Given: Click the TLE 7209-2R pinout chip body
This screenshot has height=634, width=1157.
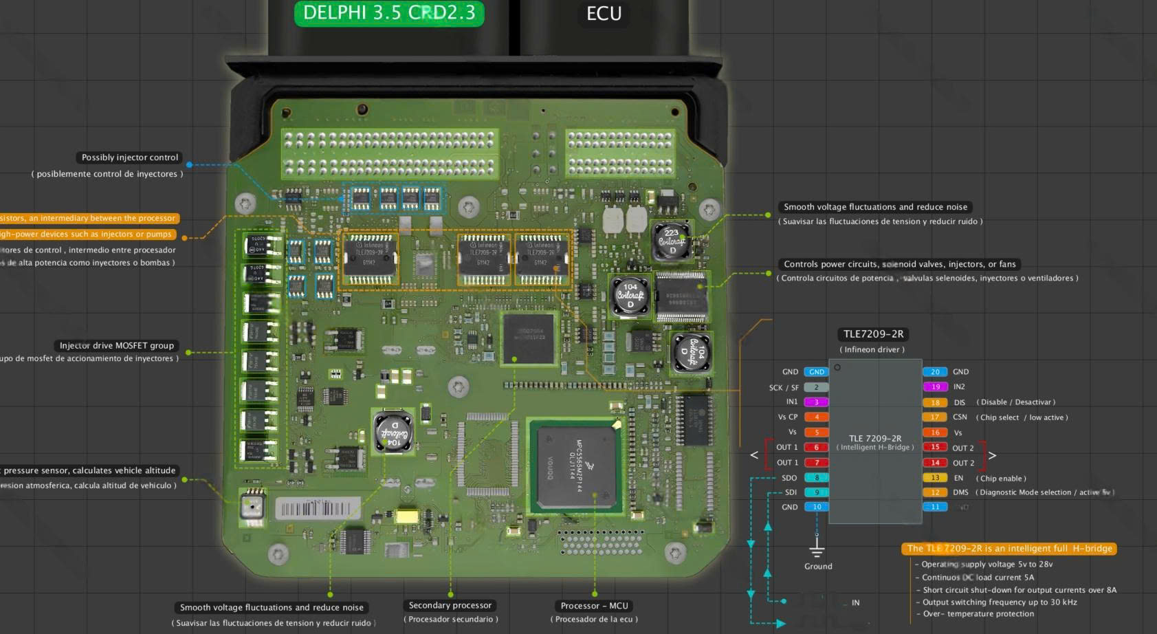Looking at the screenshot, I should click(874, 441).
